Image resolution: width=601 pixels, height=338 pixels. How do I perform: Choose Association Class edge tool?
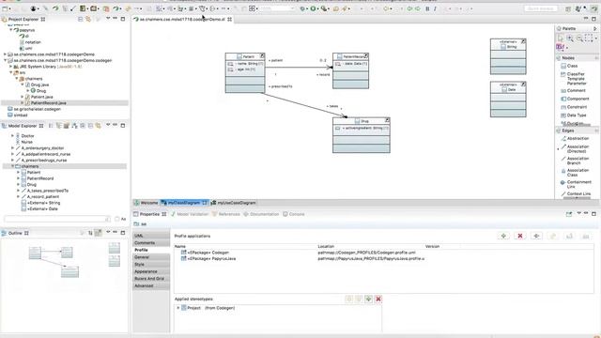coord(575,173)
